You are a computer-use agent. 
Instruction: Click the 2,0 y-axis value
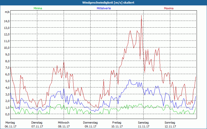point(8,101)
